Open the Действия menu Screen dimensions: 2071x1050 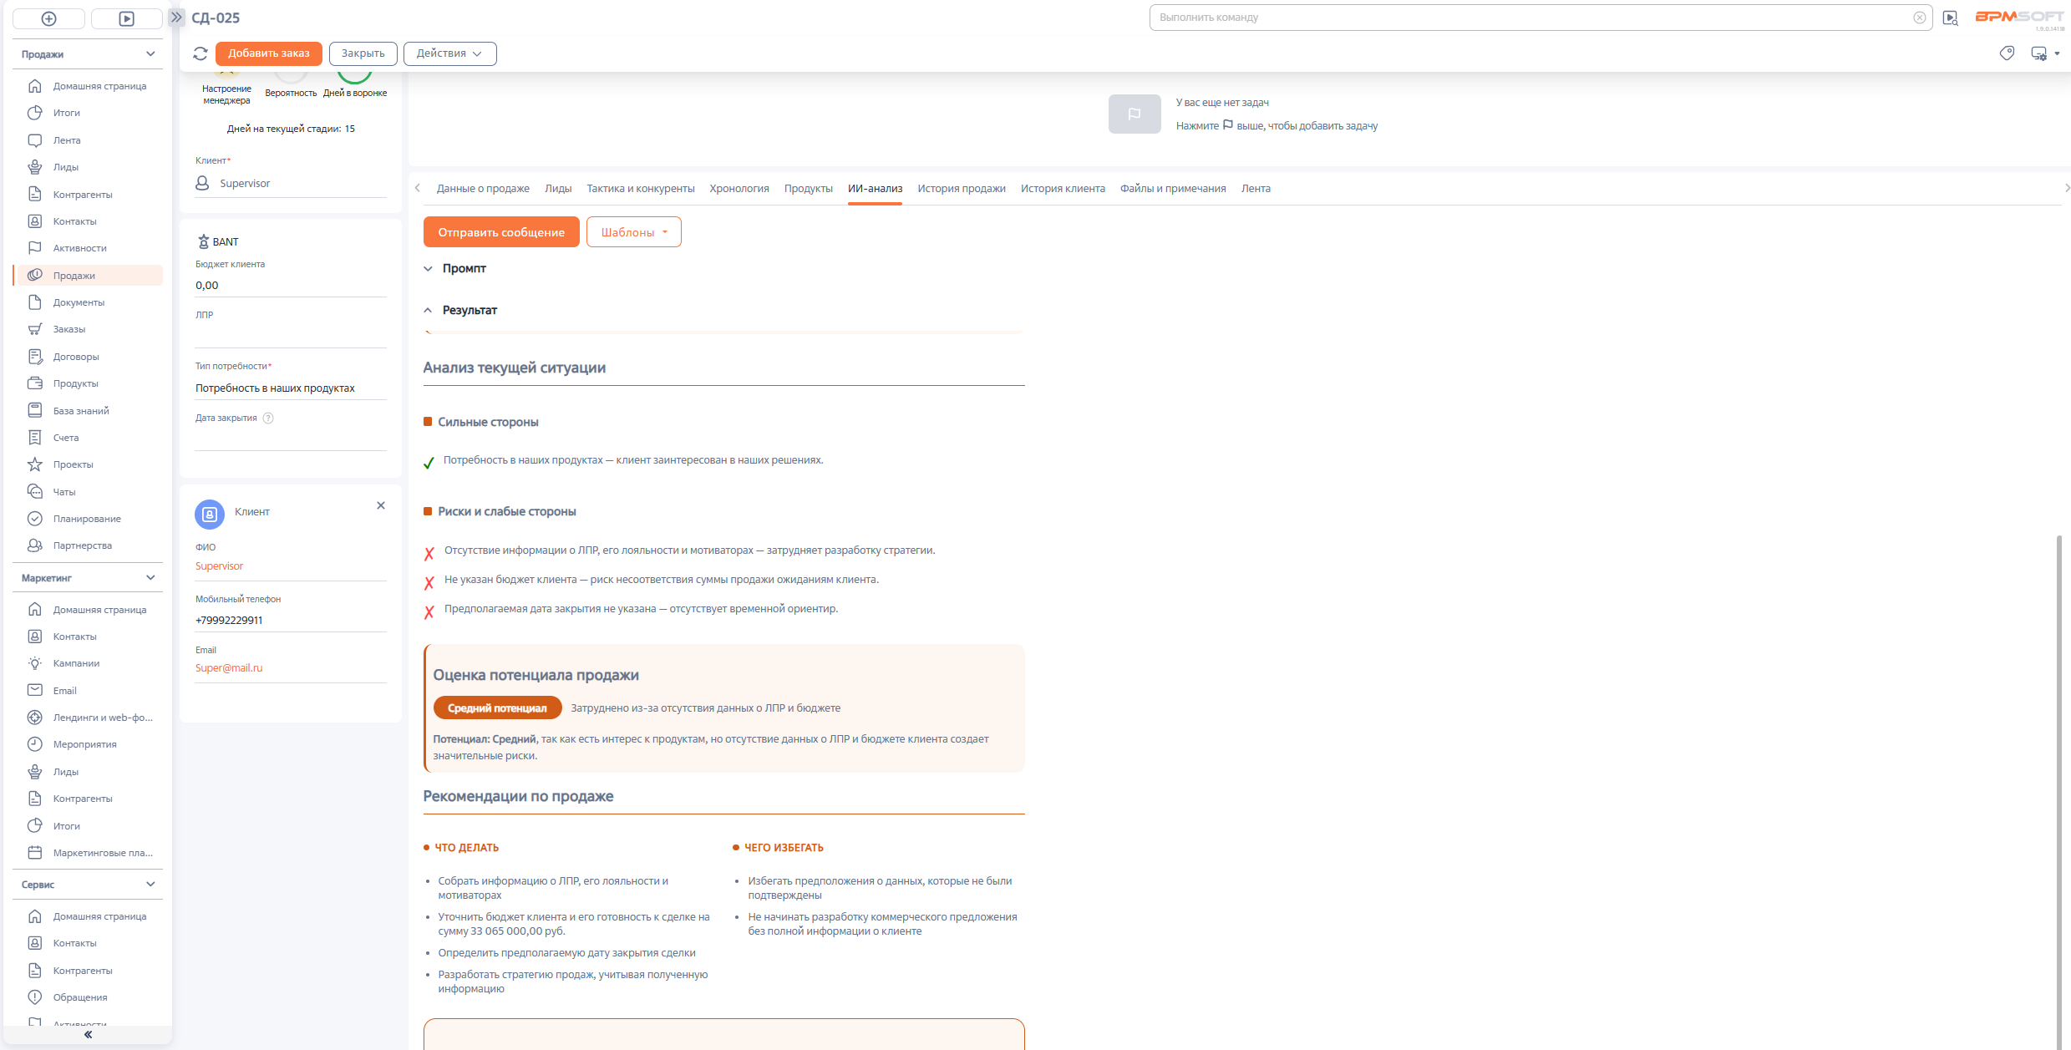[449, 53]
